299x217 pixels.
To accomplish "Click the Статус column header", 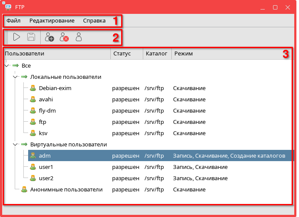I will pyautogui.click(x=126, y=54).
